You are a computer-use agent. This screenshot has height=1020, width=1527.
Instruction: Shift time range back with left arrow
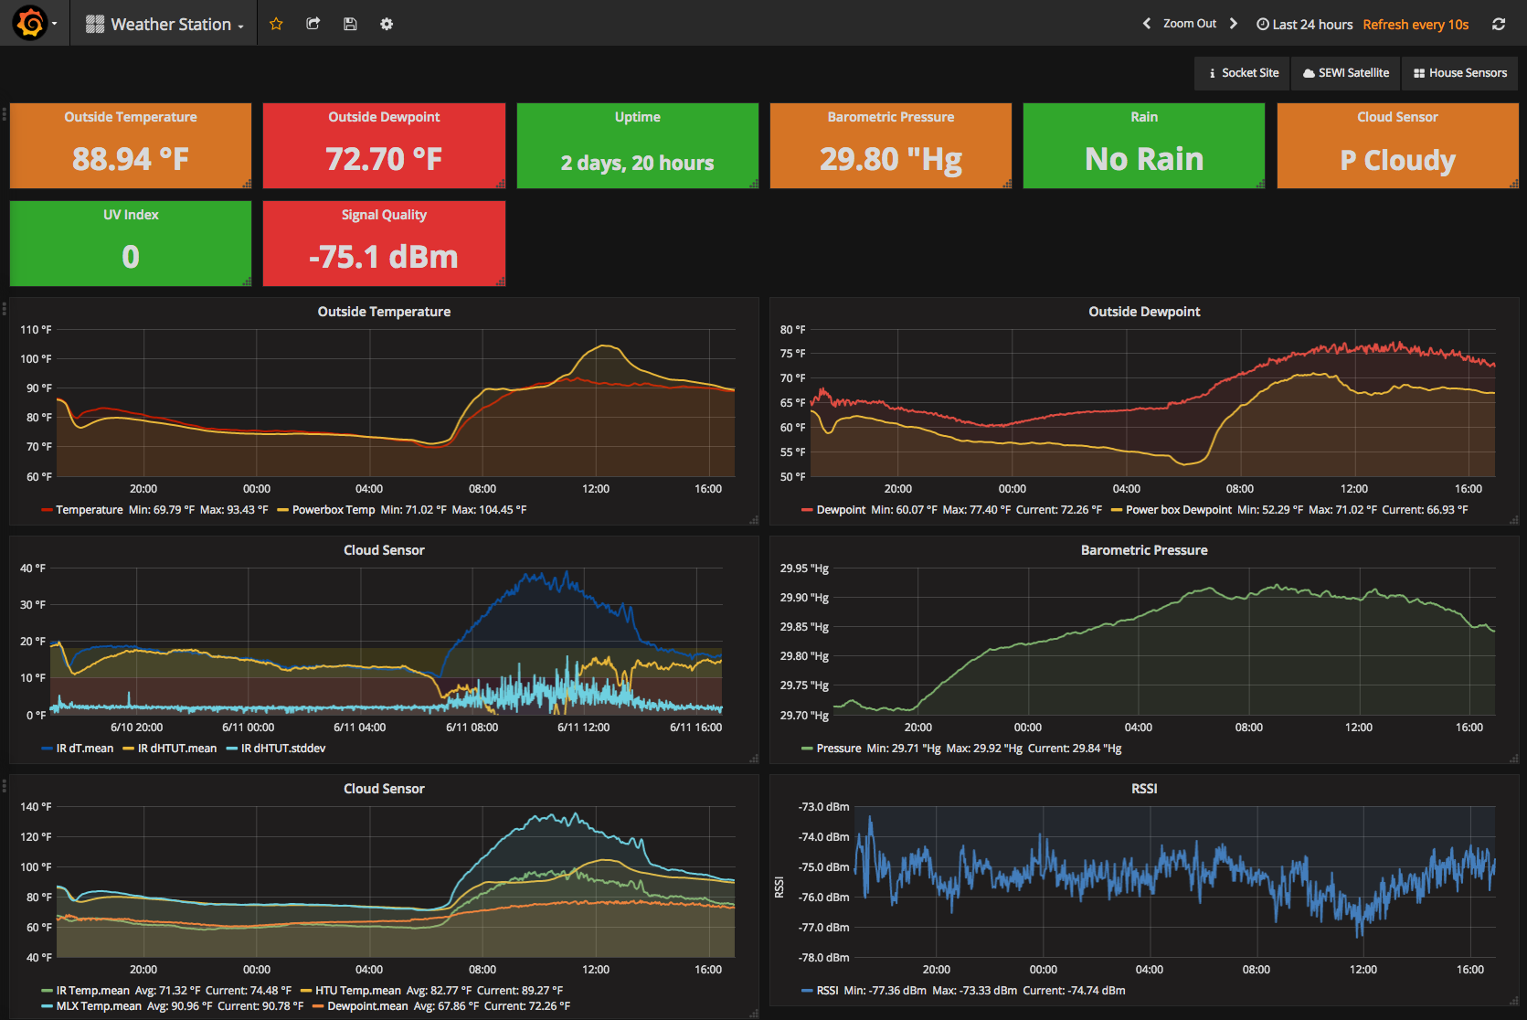click(x=1147, y=24)
